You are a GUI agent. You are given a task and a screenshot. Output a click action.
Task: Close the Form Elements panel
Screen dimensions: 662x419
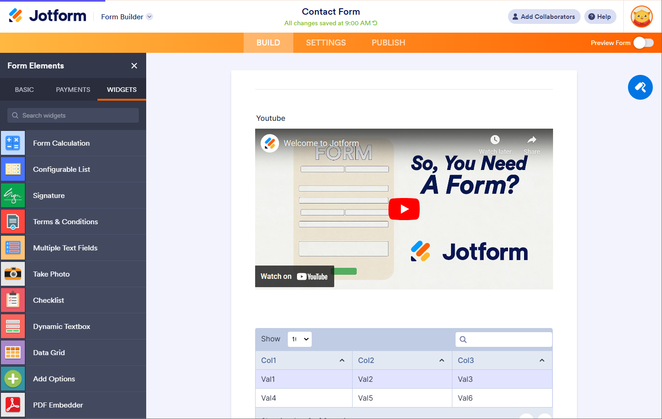[x=134, y=66]
